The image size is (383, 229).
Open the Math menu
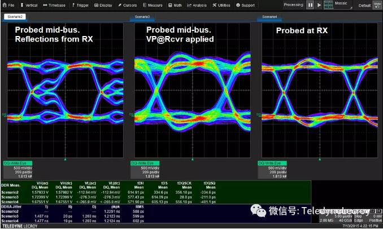coord(176,5)
